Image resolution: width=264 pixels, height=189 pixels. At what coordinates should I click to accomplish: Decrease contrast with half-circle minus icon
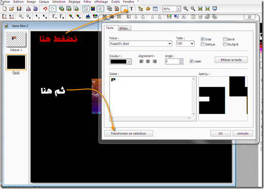(x=37, y=16)
